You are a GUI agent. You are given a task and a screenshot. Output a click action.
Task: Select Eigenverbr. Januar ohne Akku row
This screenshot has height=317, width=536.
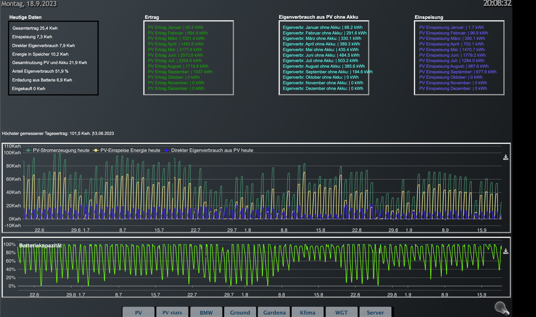322,27
